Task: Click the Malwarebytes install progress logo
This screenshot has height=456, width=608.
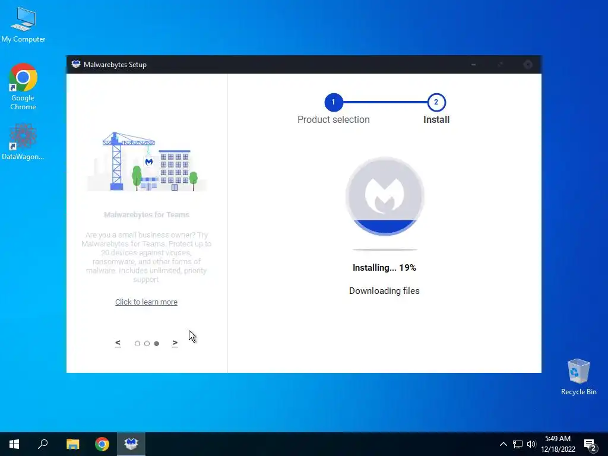Action: 385,196
